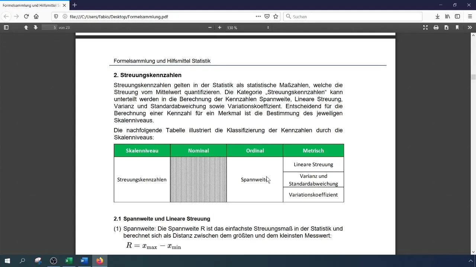
Task: Go to next PDF page
Action: pyautogui.click(x=36, y=27)
